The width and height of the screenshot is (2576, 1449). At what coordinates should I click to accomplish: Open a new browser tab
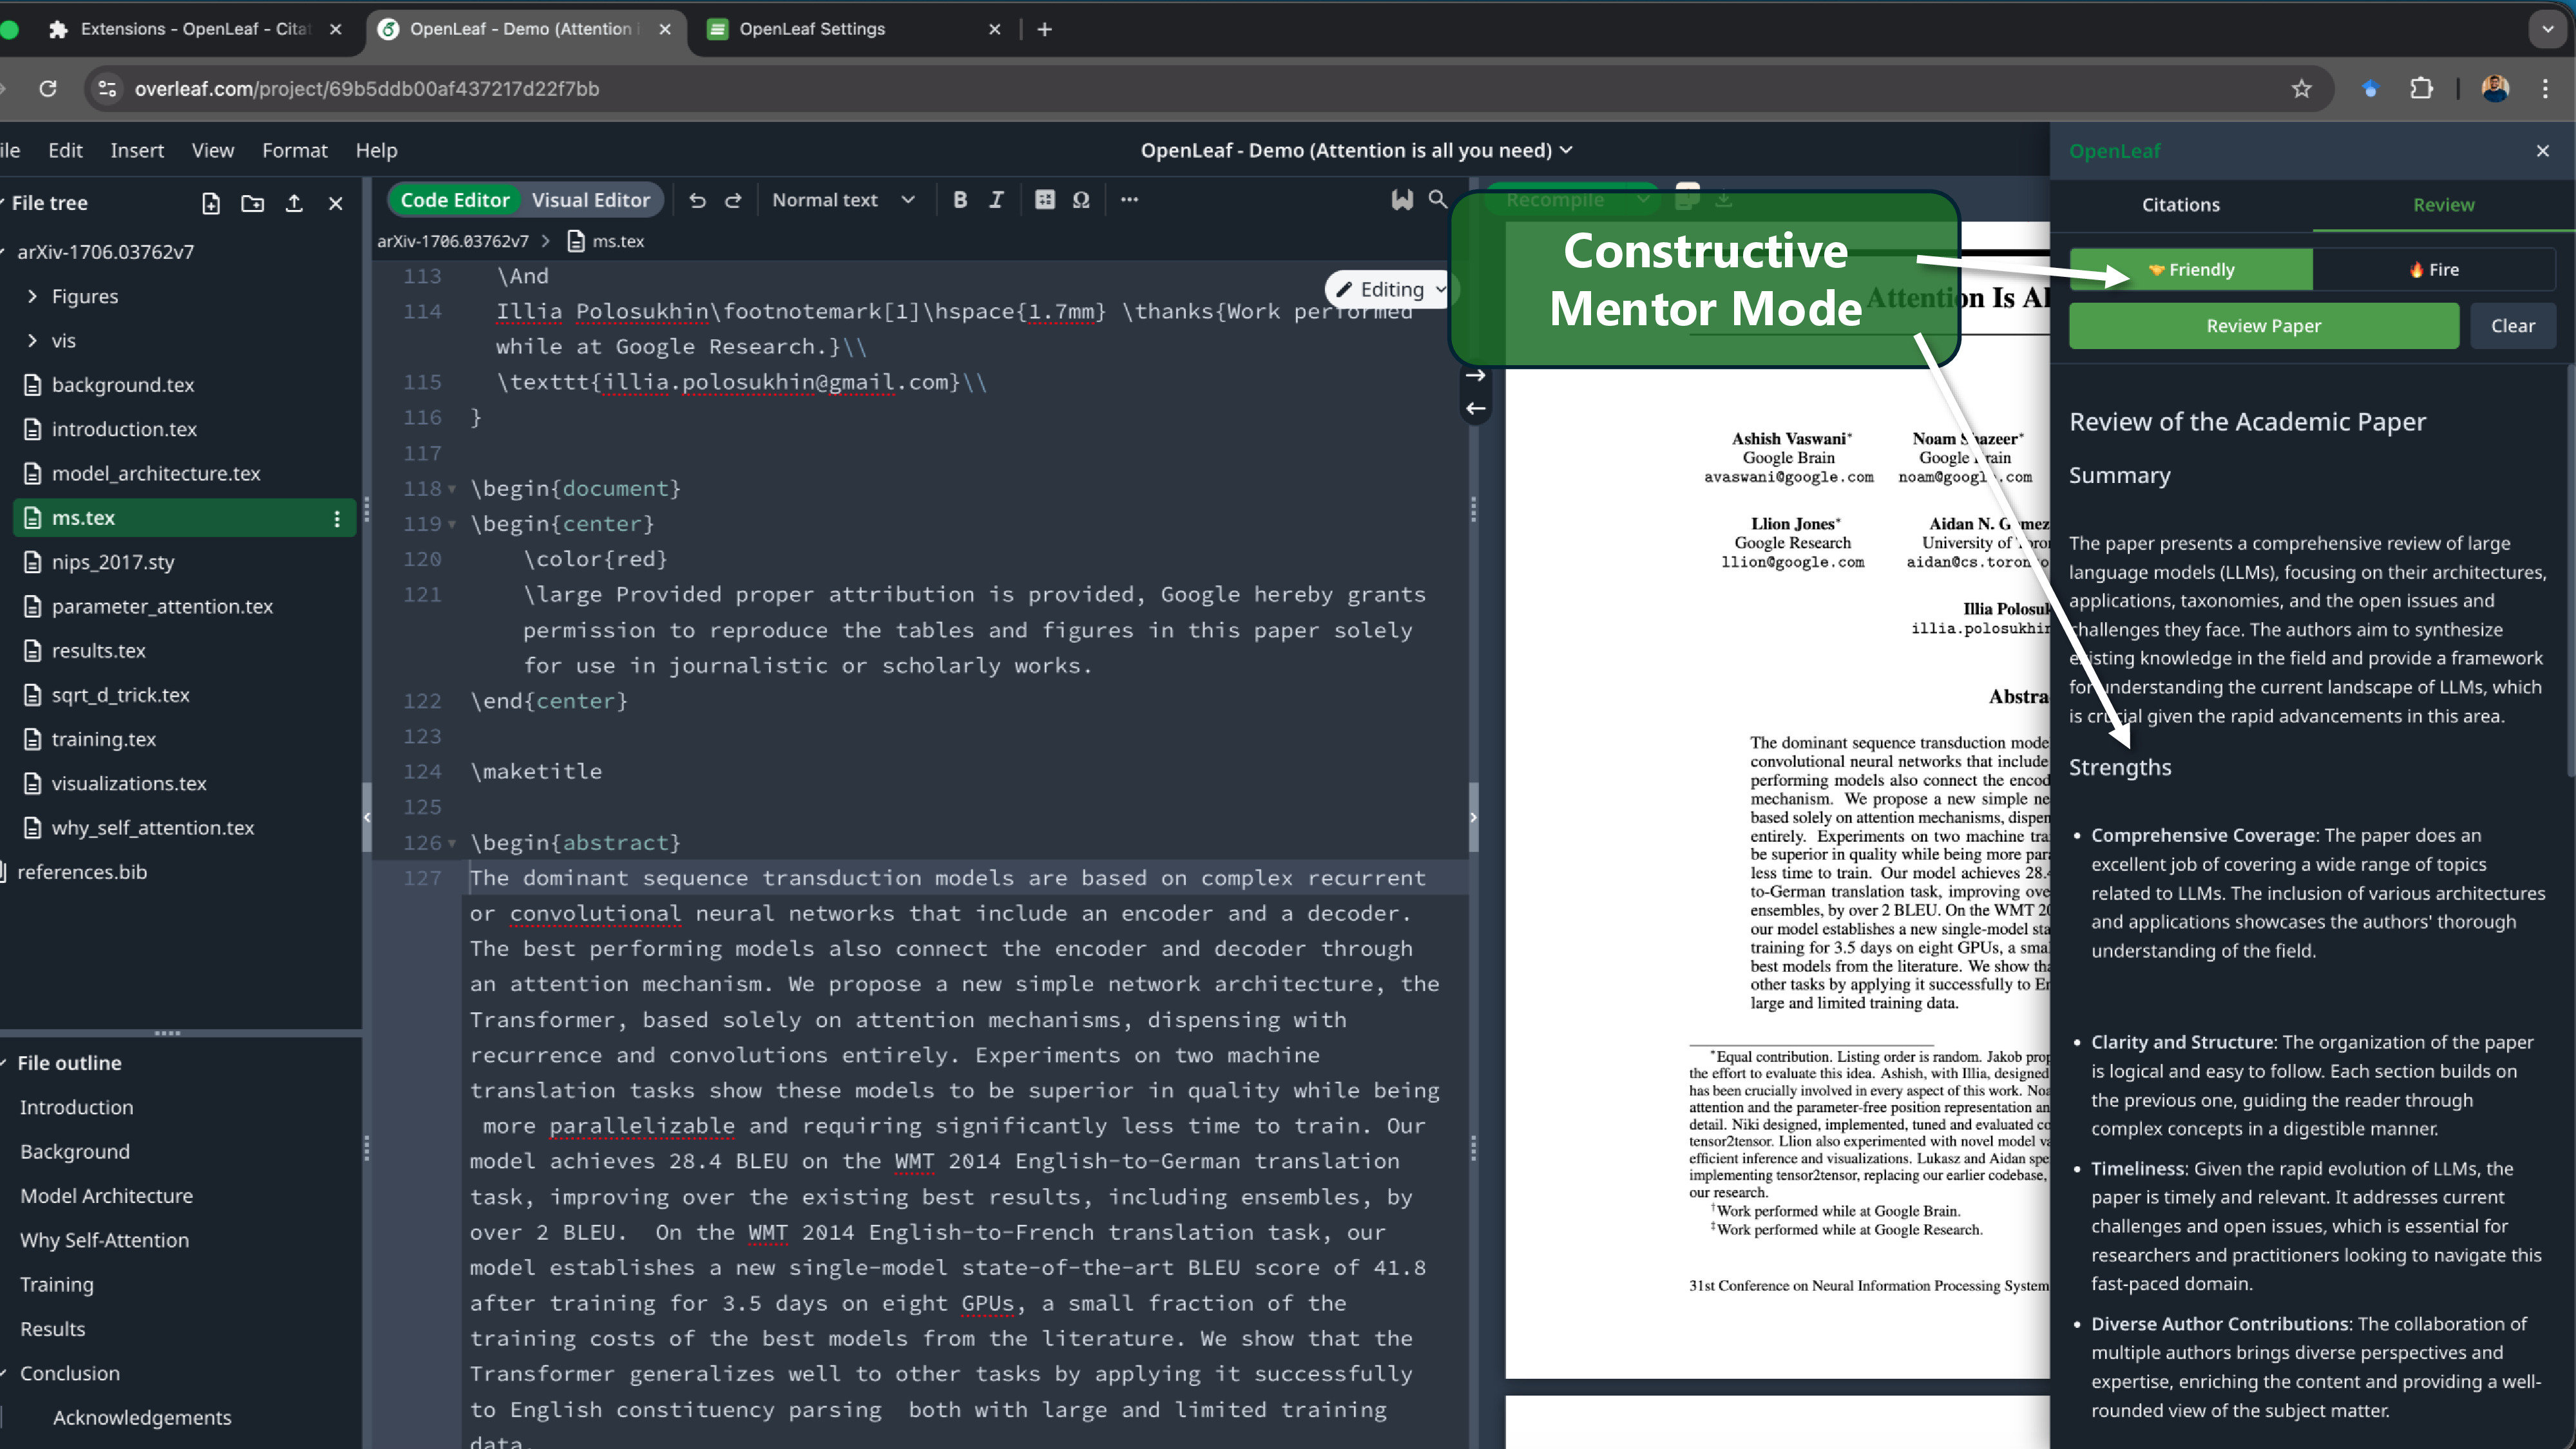pos(1045,29)
